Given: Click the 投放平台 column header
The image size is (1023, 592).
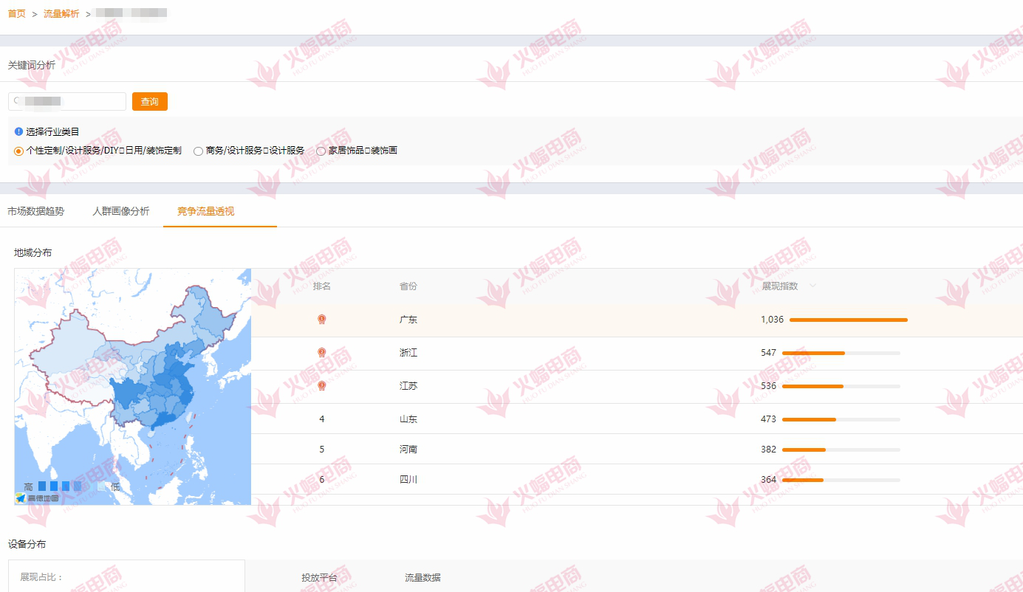Looking at the screenshot, I should point(319,578).
